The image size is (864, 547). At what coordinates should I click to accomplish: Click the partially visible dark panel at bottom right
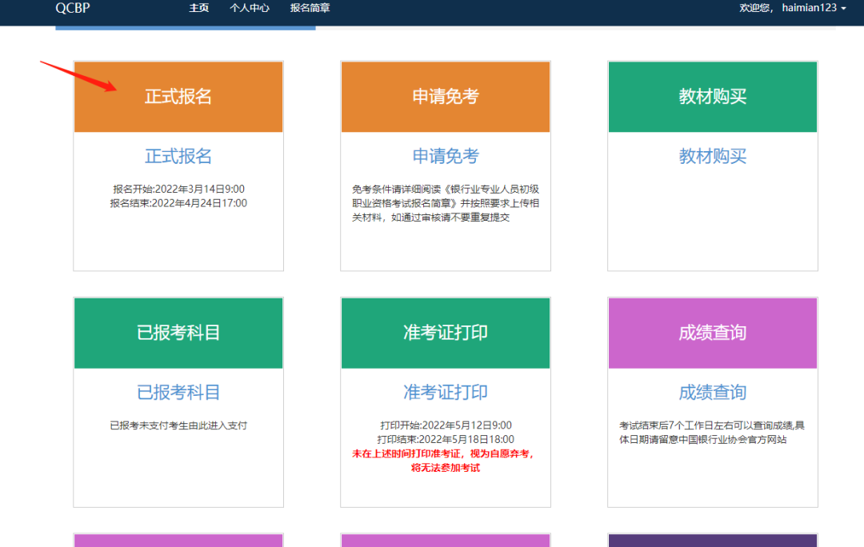pos(712,541)
